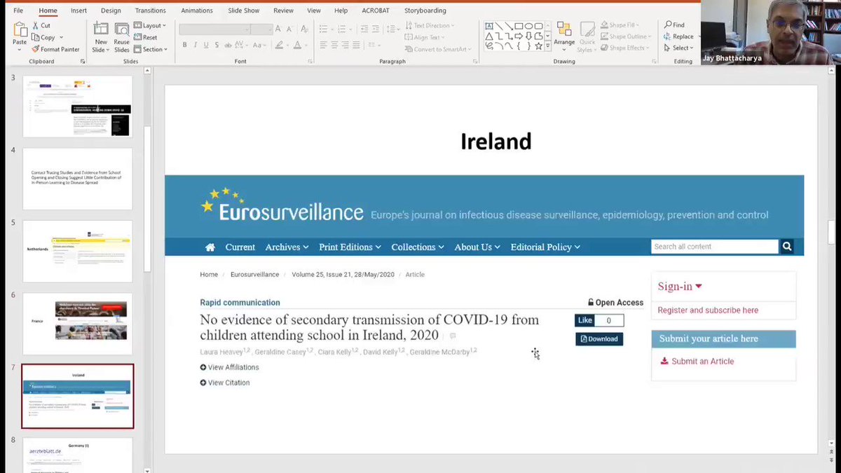
Task: Apply bullet list formatting
Action: (x=325, y=29)
